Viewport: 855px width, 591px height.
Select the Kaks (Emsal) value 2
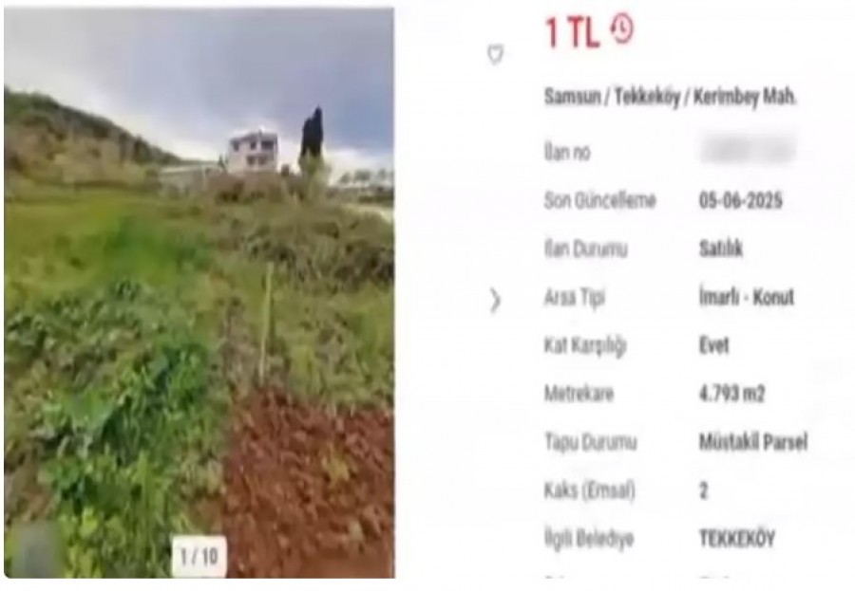[x=704, y=490]
